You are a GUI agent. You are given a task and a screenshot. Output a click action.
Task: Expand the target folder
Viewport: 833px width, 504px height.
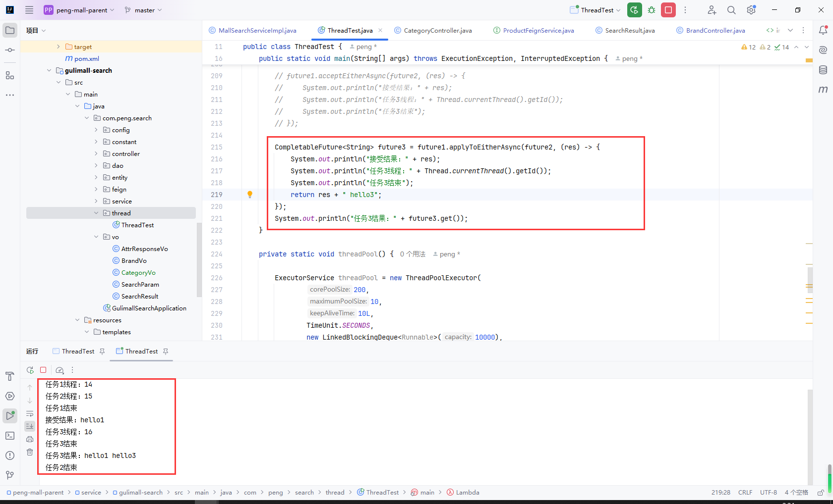[x=58, y=47]
